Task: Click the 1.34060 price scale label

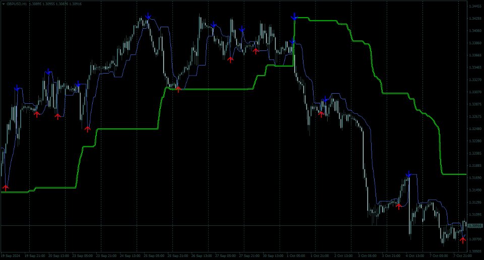Action: [x=475, y=31]
